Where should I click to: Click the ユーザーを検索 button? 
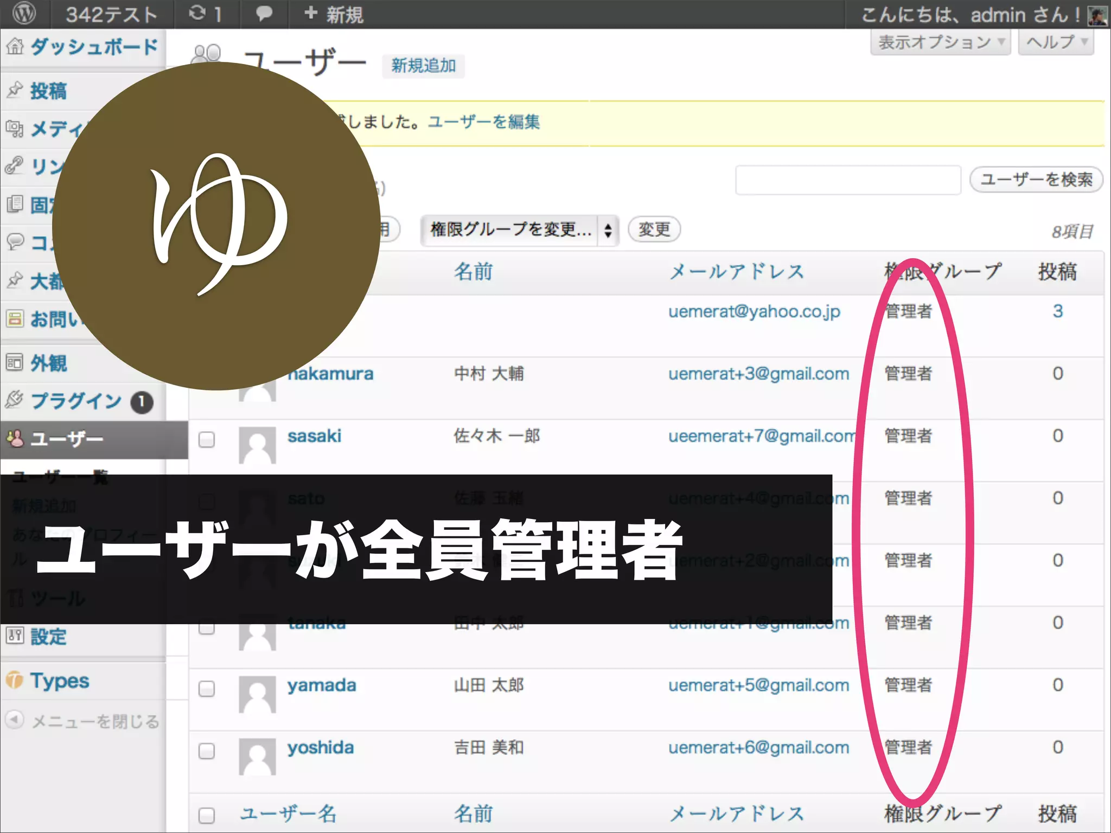coord(1036,180)
